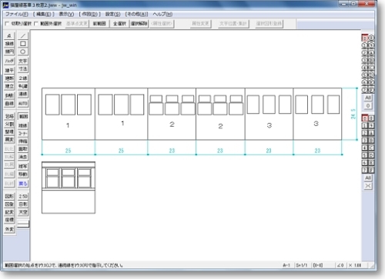This screenshot has width=385, height=279.
Task: Toggle layer group 0 in the lower group bar
Action: tap(365, 118)
